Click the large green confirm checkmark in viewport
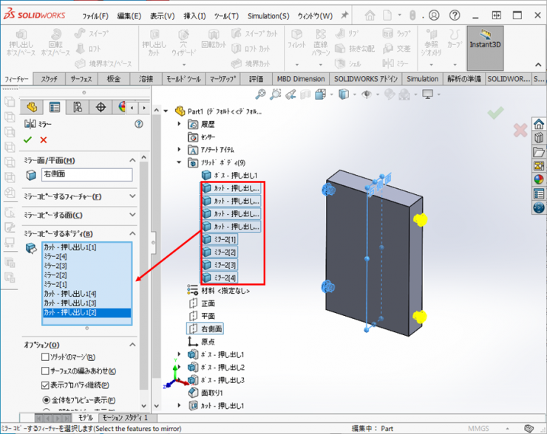547x434 pixels. [495, 112]
